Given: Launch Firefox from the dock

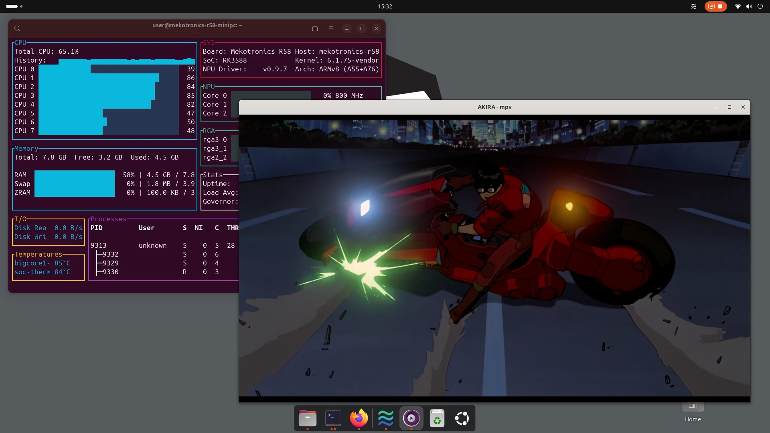Looking at the screenshot, I should [359, 418].
